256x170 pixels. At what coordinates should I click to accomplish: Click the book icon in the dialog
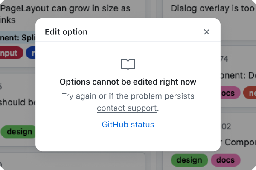coord(128,65)
